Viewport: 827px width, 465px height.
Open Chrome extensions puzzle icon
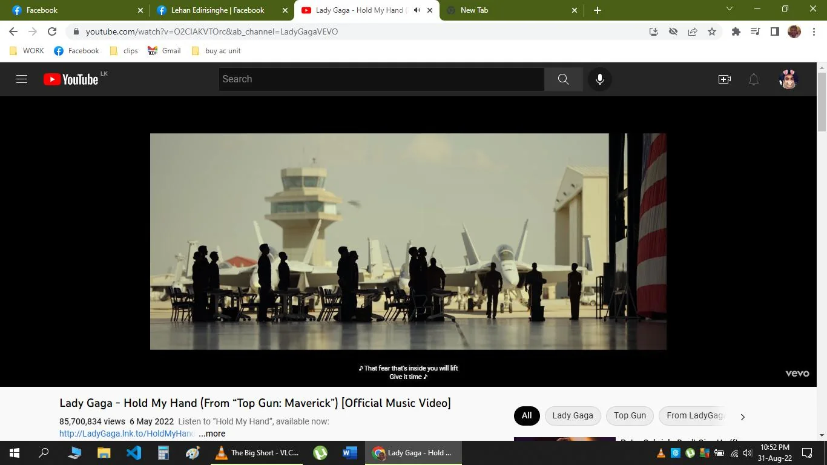[736, 31]
